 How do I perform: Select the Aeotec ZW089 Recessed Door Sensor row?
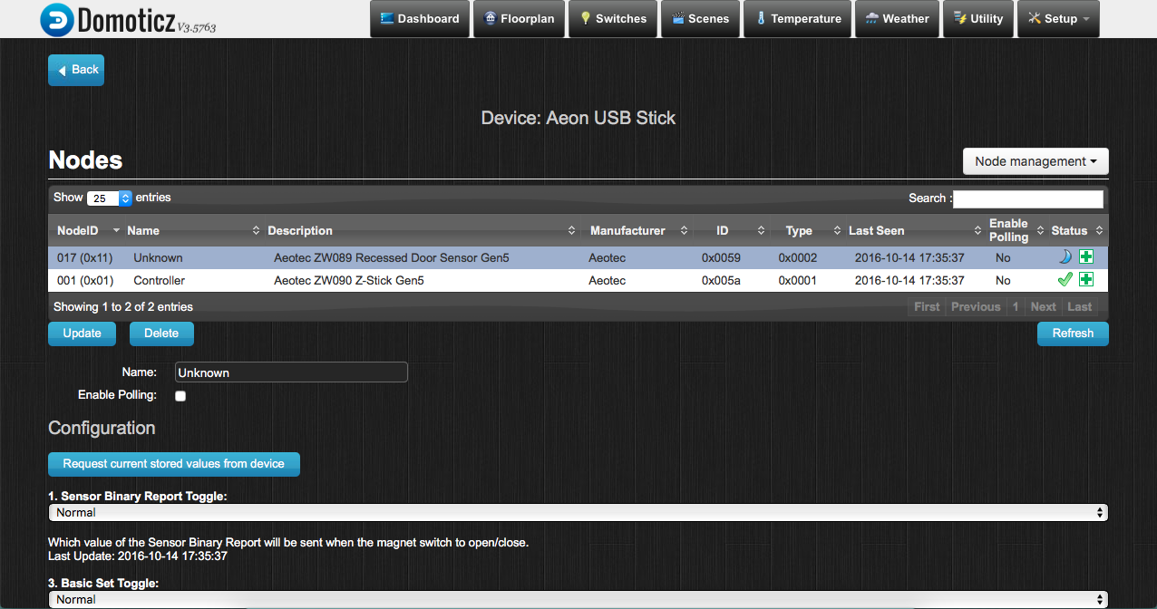click(578, 257)
